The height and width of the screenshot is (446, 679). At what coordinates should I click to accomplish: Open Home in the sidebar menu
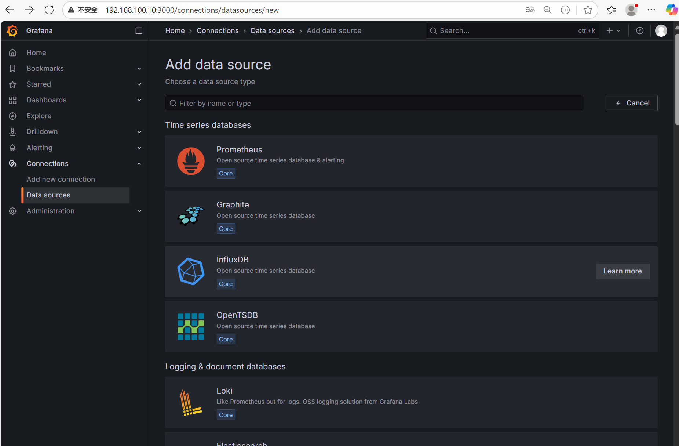(36, 52)
